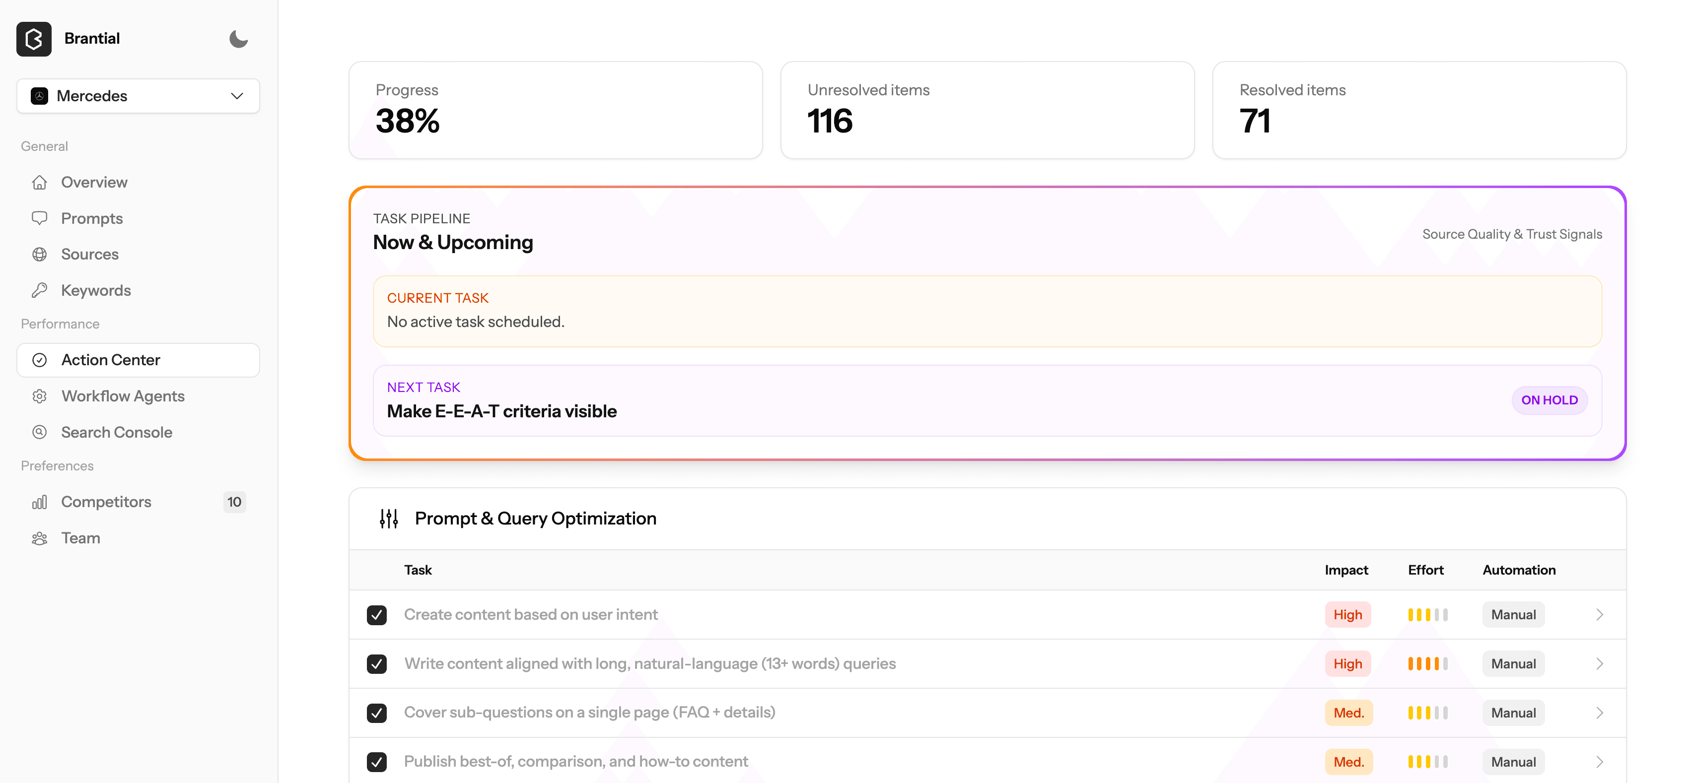Click the ON HOLD status badge
The height and width of the screenshot is (783, 1693).
coord(1549,400)
